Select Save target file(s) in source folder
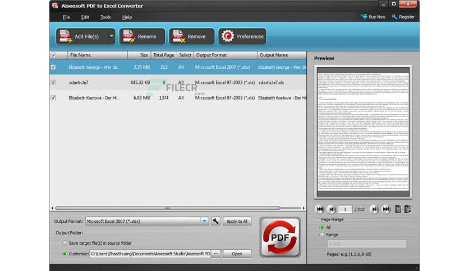This screenshot has height=271, width=469. pos(65,243)
